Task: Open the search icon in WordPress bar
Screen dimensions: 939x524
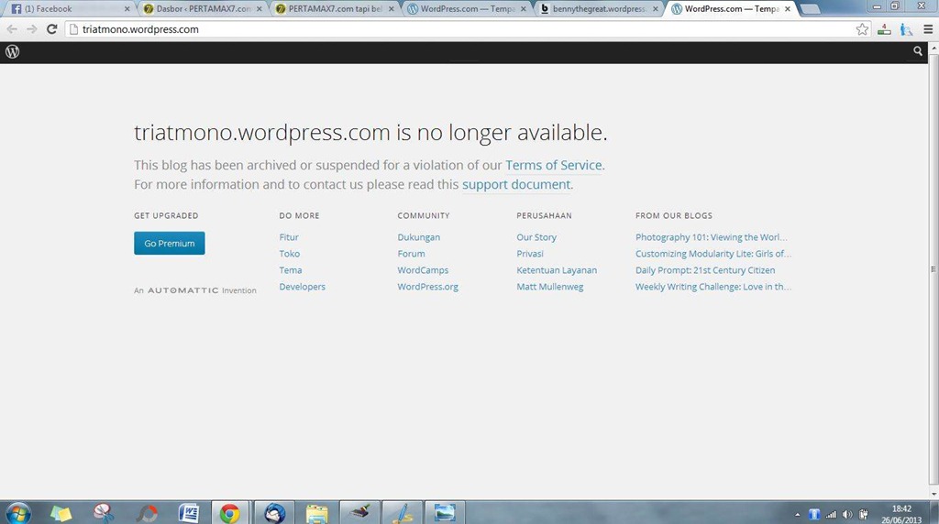Action: (918, 52)
